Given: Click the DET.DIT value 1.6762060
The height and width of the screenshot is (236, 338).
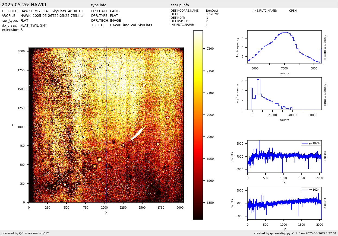Looking at the screenshot, I should click(x=214, y=14).
